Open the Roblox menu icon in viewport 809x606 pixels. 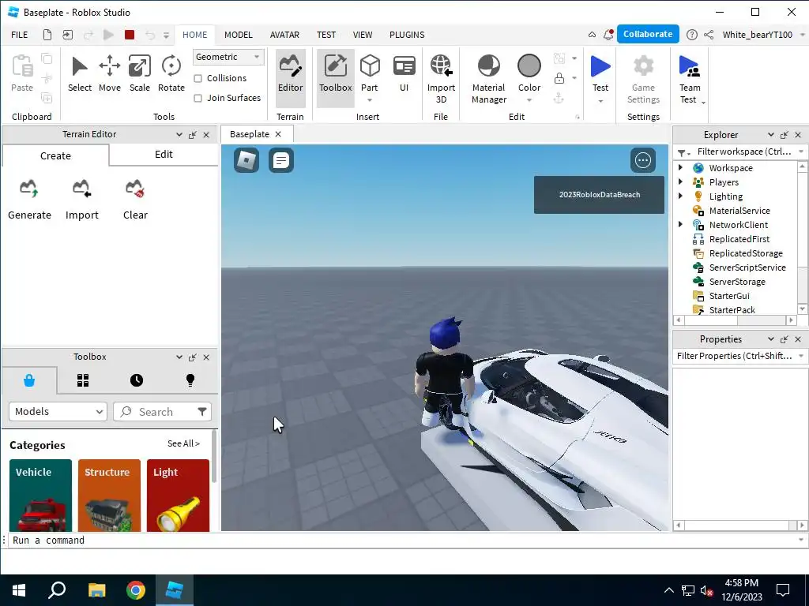click(x=246, y=160)
